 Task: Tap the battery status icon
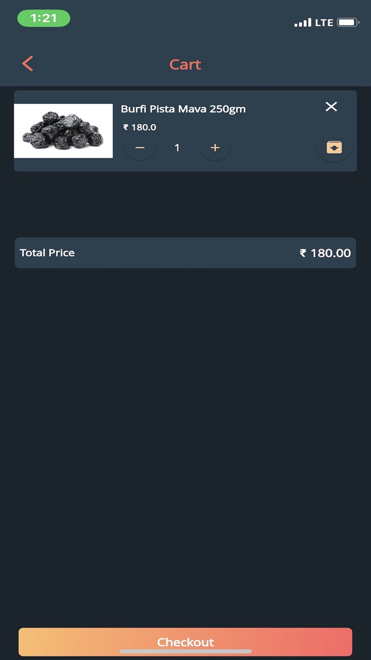pyautogui.click(x=348, y=23)
